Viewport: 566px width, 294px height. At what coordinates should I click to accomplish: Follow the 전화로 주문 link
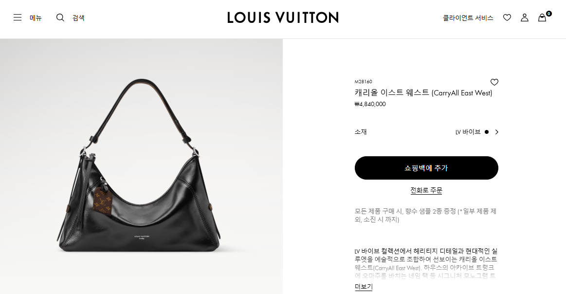(x=426, y=190)
